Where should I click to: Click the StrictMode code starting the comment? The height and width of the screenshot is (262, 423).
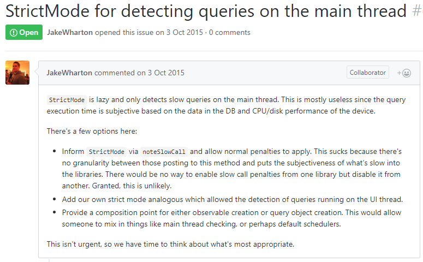pos(67,100)
